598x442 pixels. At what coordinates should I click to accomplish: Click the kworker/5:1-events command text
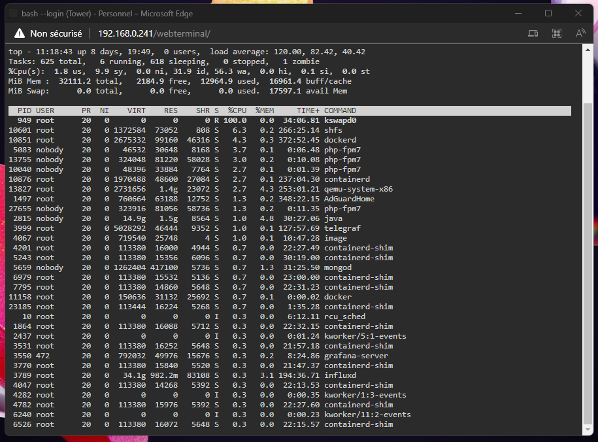[365, 336]
